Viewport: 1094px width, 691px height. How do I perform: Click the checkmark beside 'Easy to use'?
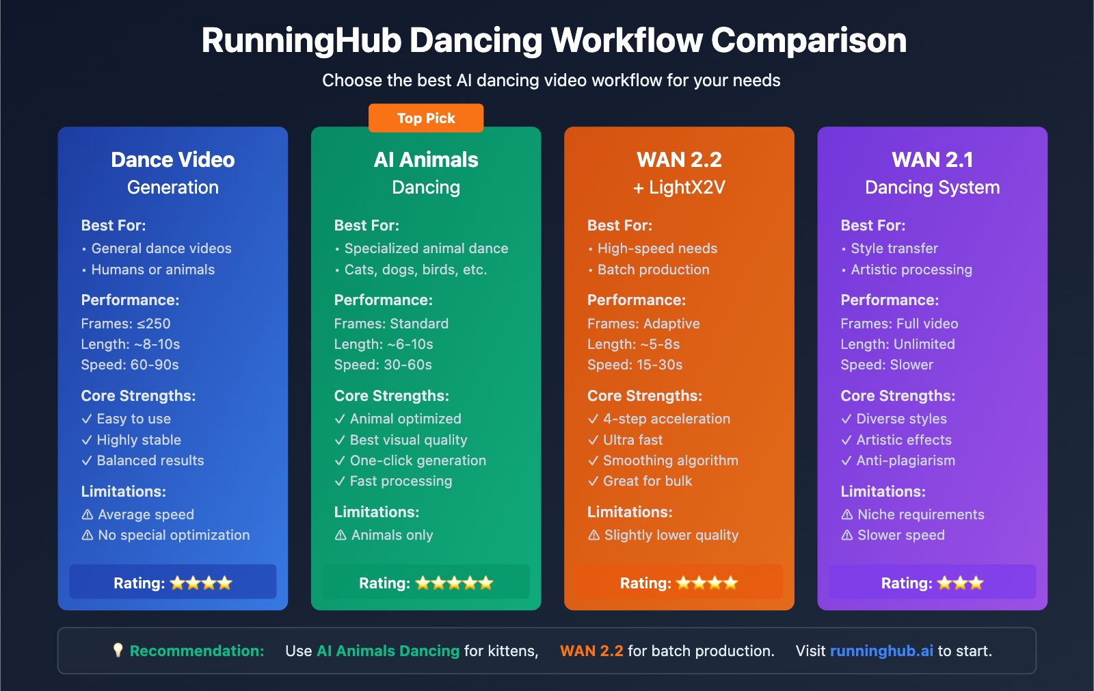pos(86,419)
